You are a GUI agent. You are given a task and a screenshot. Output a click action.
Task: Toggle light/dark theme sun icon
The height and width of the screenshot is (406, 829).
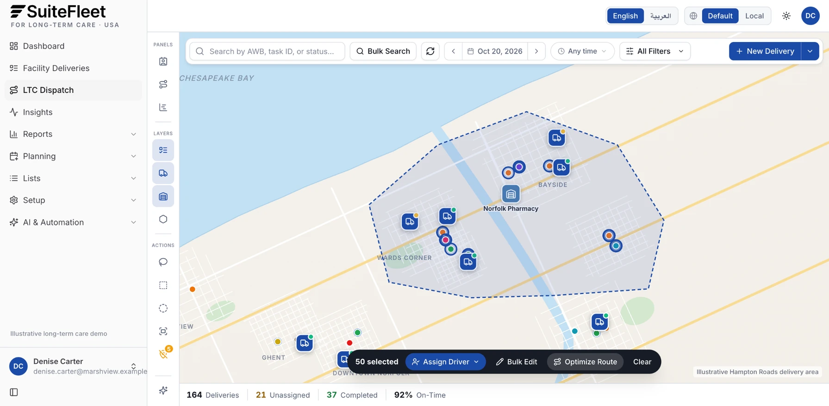[786, 16]
